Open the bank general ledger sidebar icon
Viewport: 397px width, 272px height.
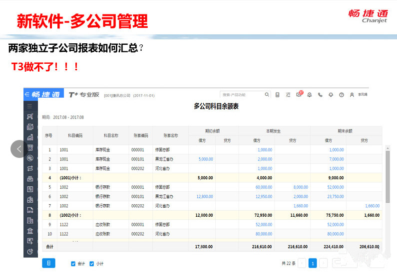30,231
